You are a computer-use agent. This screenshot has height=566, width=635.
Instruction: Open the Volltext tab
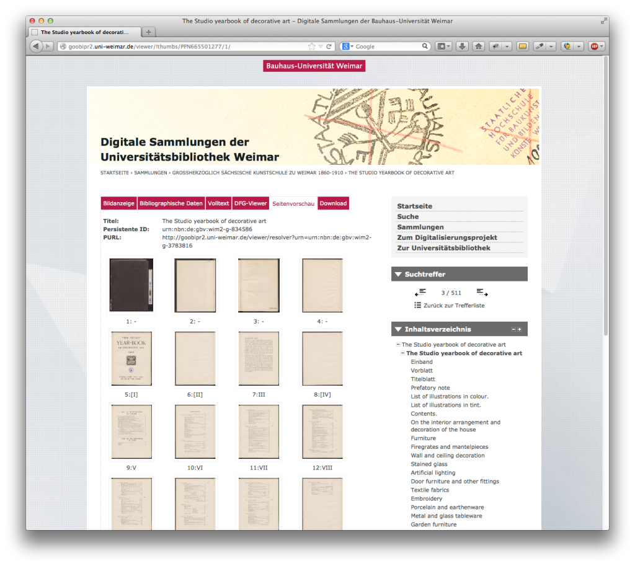point(218,203)
